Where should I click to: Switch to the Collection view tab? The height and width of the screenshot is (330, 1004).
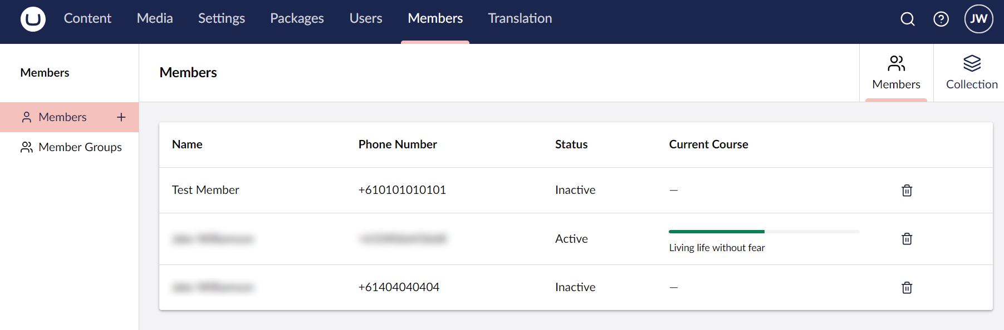[972, 73]
